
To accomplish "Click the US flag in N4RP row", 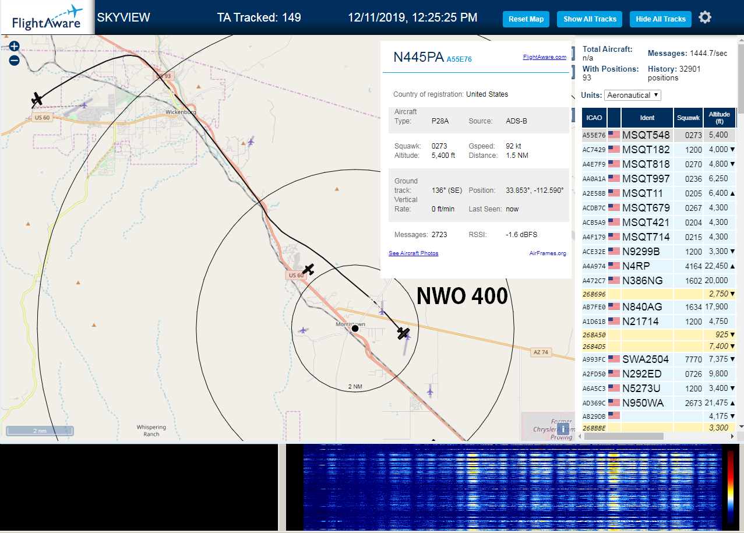I will pyautogui.click(x=614, y=266).
